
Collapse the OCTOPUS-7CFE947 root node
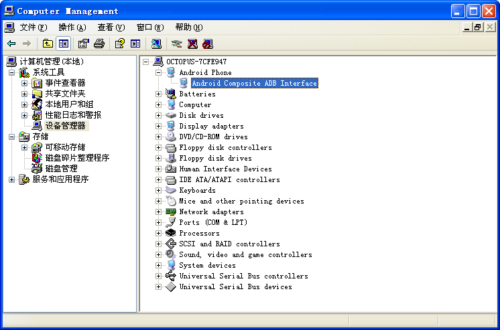[x=145, y=62]
